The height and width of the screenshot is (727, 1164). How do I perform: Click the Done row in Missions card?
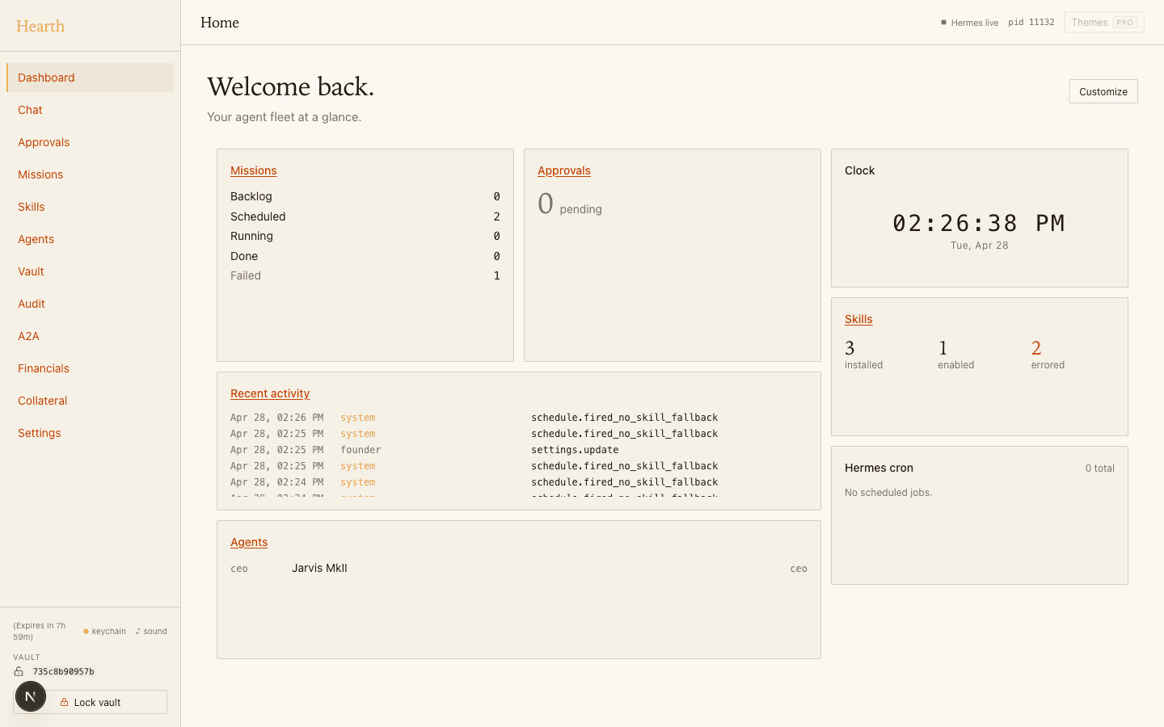[365, 256]
